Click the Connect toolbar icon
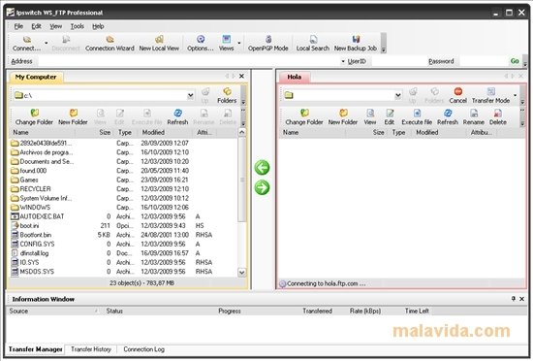Screen dimensions: 533x361 (26, 44)
